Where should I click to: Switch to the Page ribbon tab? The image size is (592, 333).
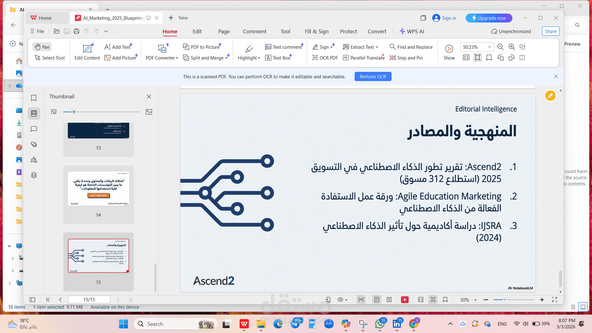click(x=224, y=31)
